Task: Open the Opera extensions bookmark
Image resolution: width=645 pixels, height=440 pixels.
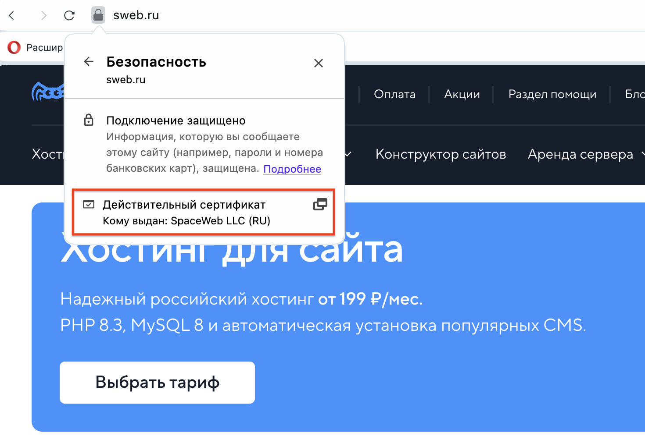Action: click(35, 47)
